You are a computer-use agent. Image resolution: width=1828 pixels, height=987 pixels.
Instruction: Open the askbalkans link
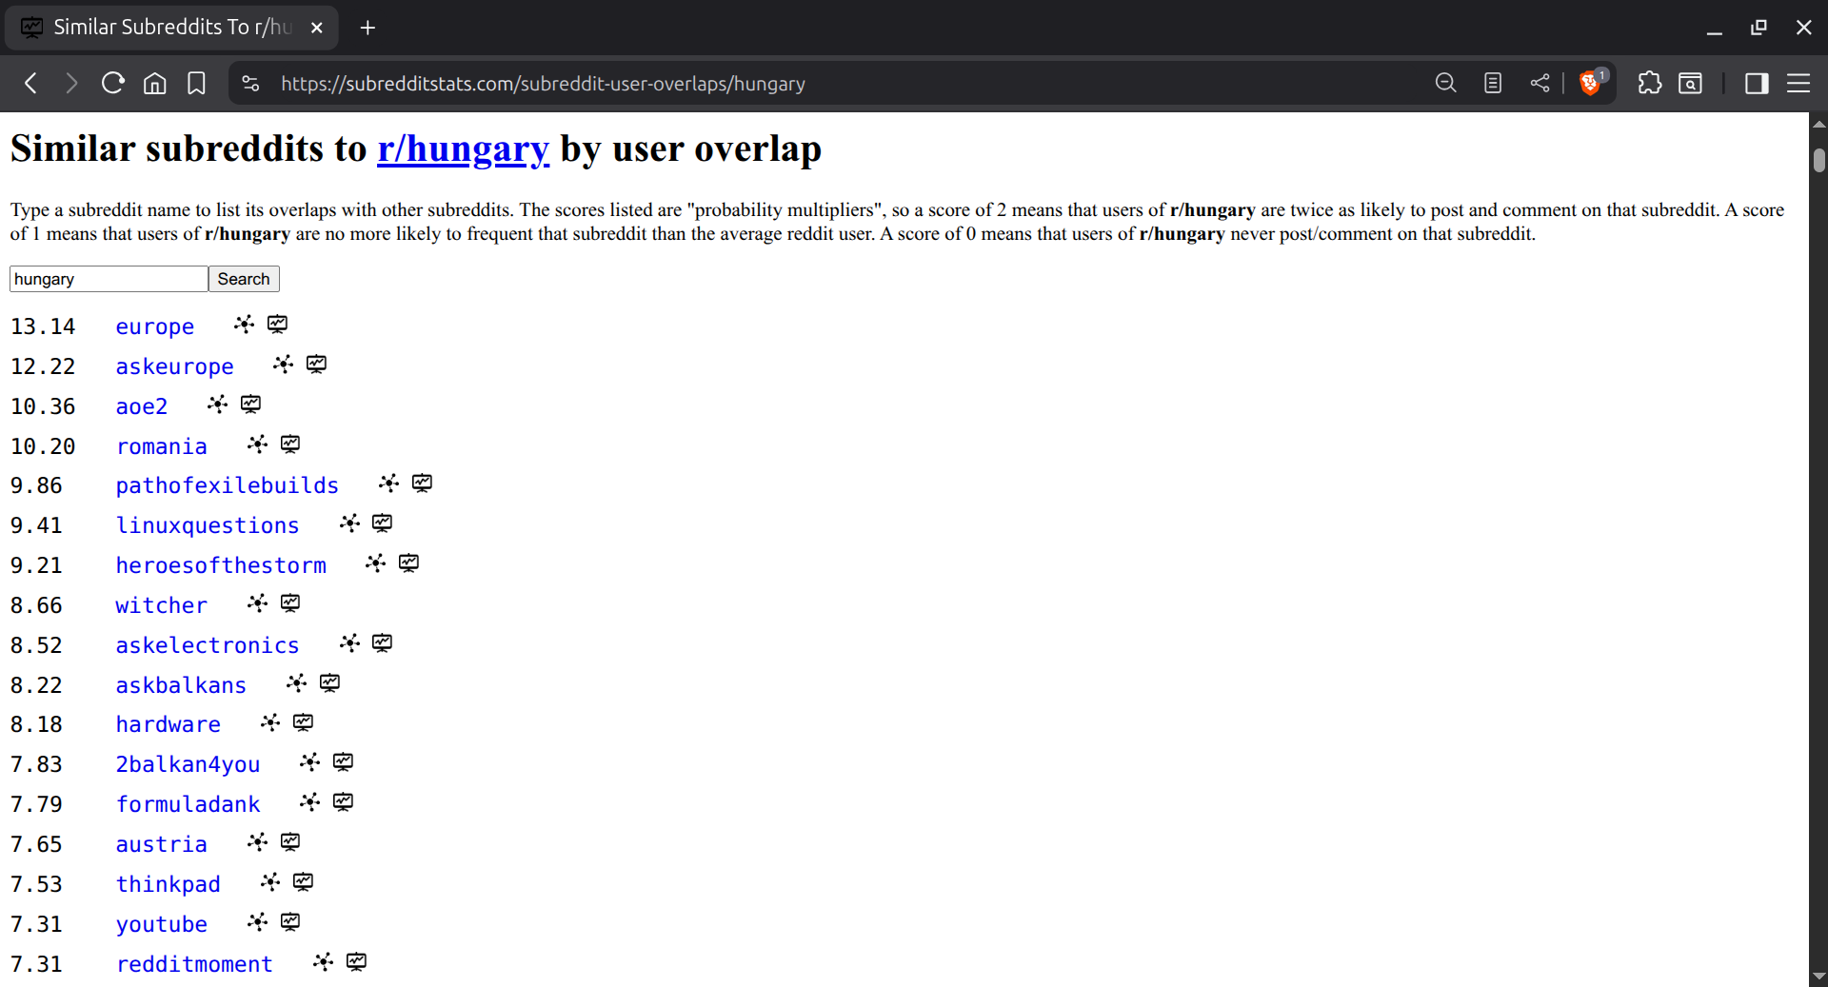point(182,685)
